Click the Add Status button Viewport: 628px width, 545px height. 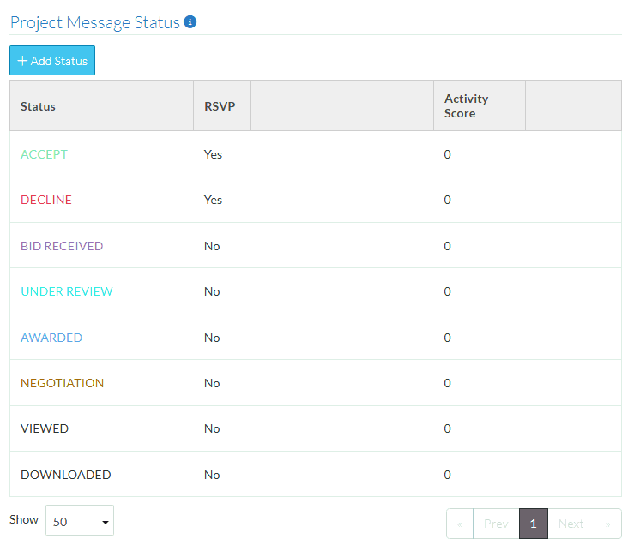(52, 61)
